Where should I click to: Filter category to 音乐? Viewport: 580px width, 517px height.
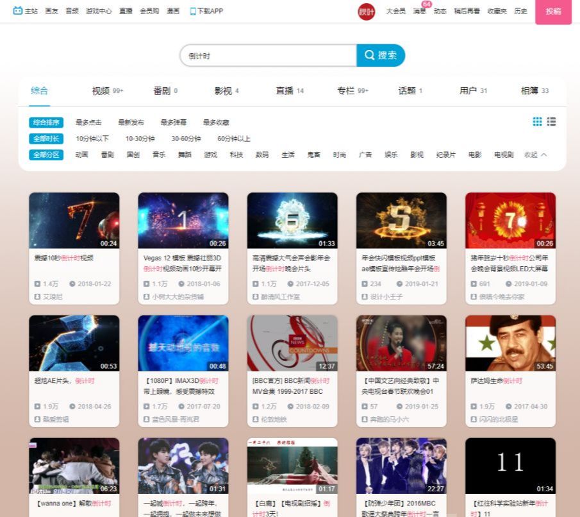coord(159,155)
